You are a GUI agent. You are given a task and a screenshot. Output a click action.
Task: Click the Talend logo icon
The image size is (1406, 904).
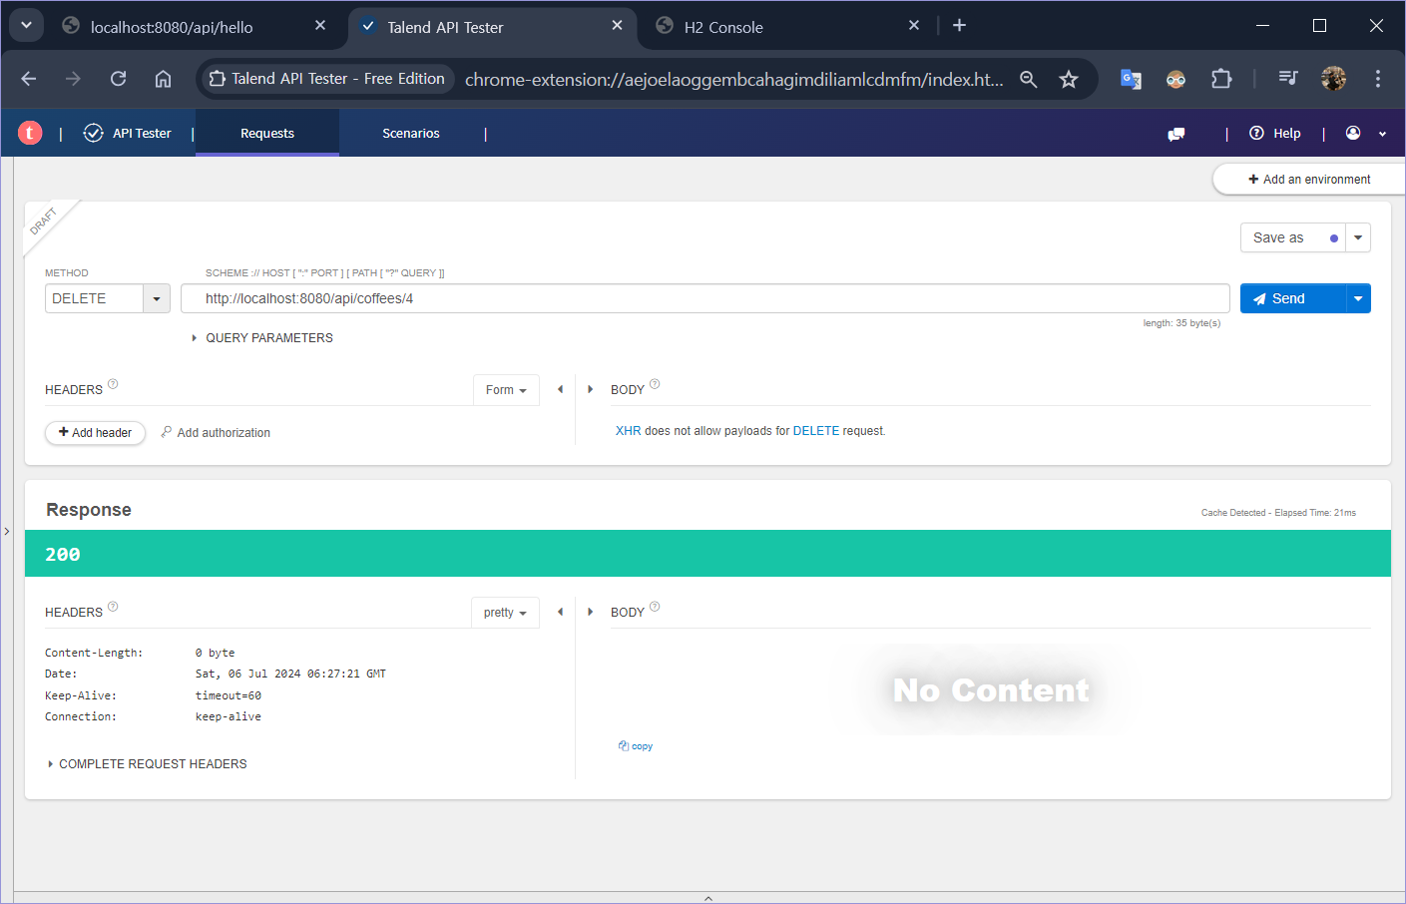pyautogui.click(x=30, y=133)
